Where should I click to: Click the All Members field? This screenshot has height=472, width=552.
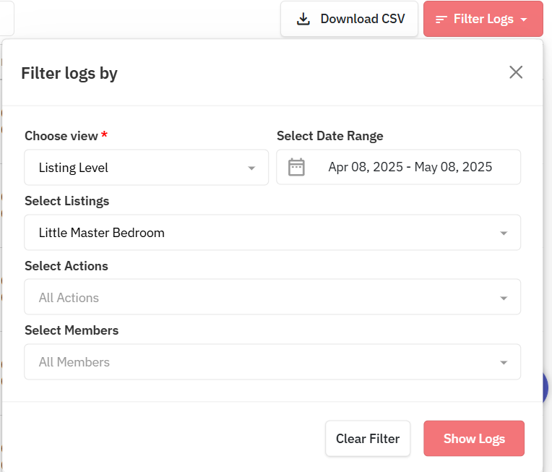pyautogui.click(x=272, y=361)
